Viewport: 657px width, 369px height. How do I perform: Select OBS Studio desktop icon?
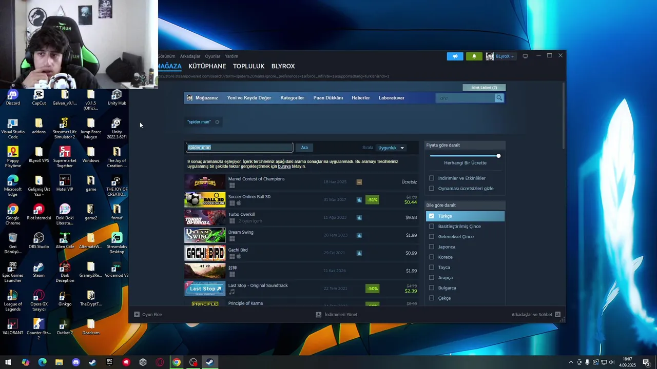[x=39, y=241]
